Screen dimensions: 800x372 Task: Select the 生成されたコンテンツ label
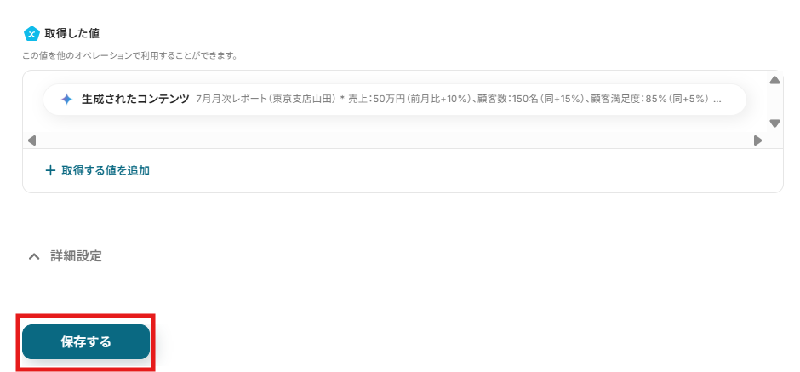click(135, 99)
